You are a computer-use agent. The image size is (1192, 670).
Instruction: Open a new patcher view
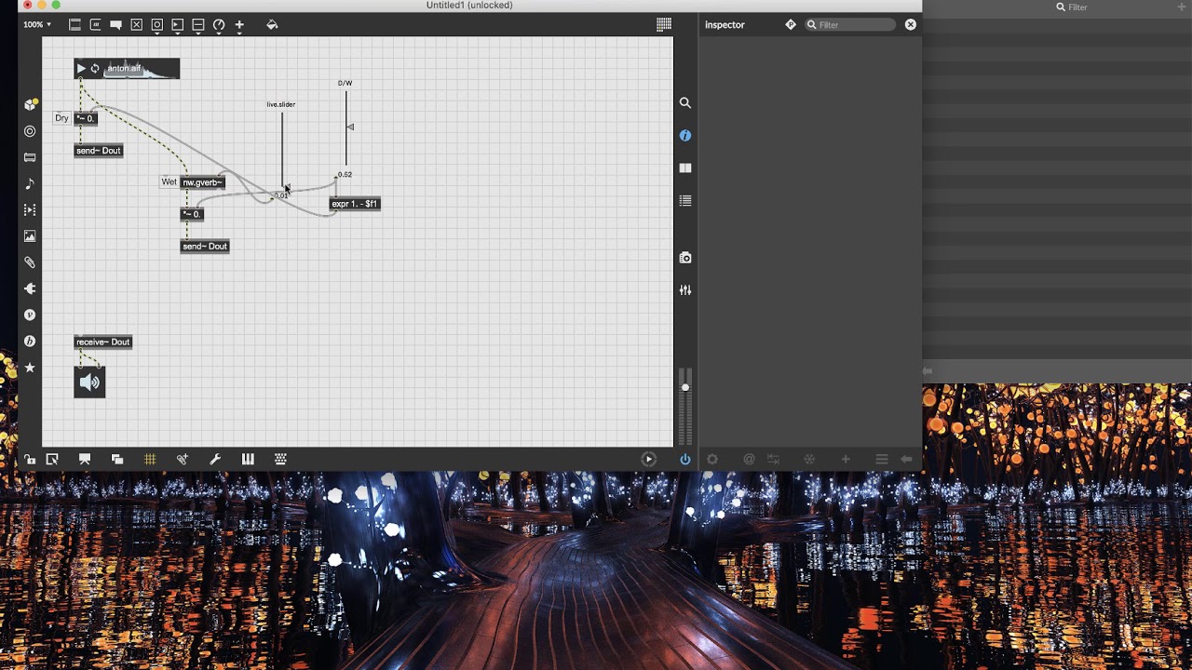[52, 460]
